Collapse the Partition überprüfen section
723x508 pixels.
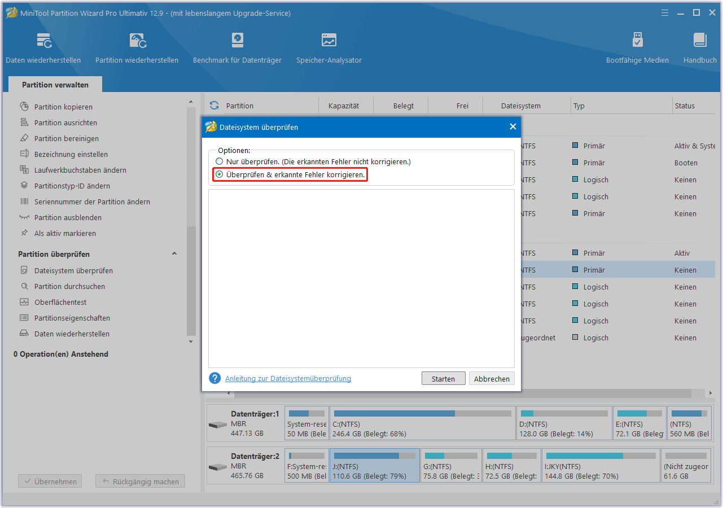click(x=174, y=254)
